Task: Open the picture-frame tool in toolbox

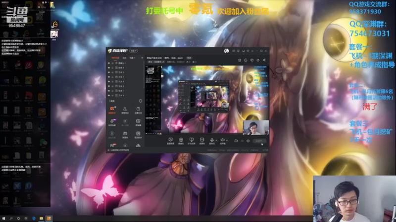Action: pyautogui.click(x=138, y=122)
